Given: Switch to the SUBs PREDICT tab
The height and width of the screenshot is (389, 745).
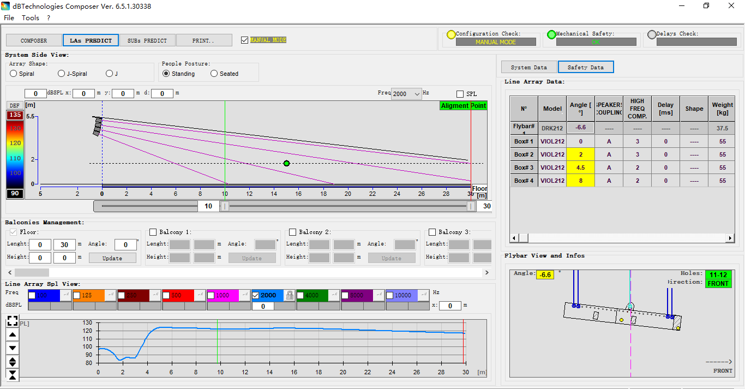Looking at the screenshot, I should coord(147,40).
